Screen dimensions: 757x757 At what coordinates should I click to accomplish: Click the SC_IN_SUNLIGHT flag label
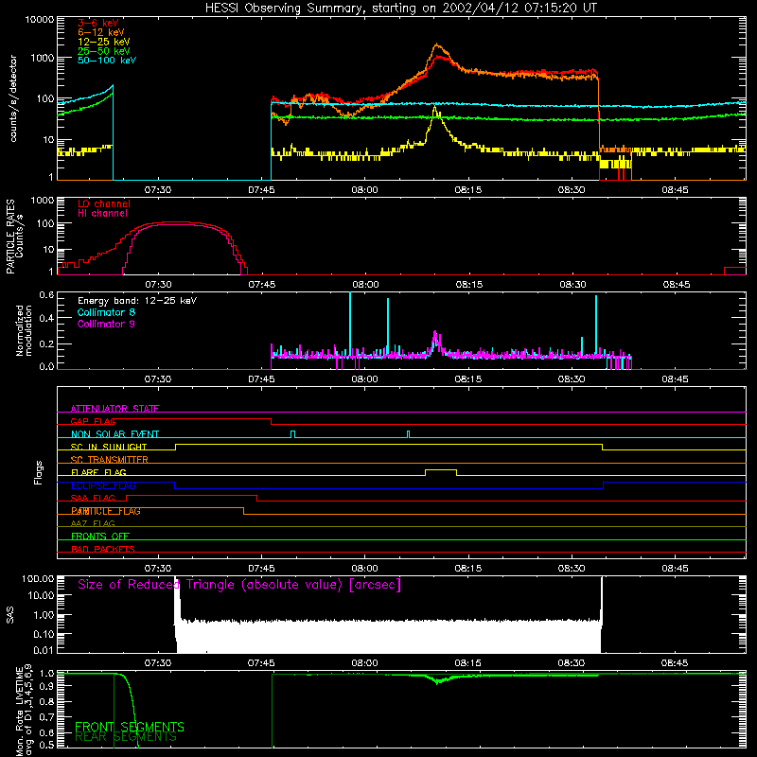(109, 447)
